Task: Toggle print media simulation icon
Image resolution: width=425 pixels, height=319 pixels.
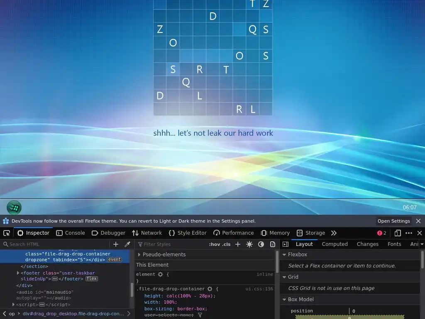Action: coord(273,244)
